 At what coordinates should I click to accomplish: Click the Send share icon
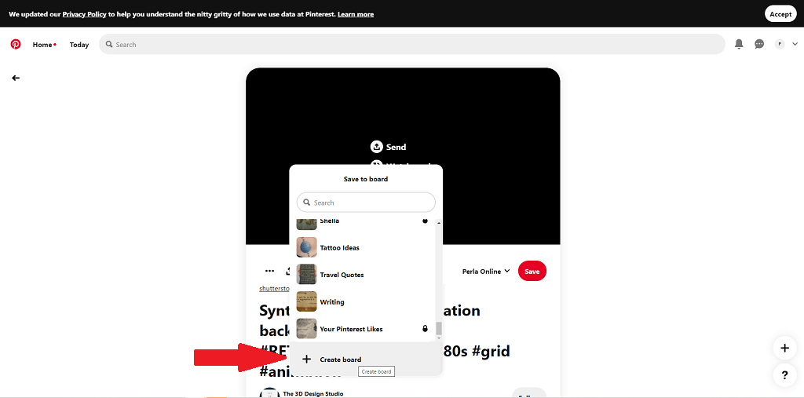click(x=377, y=147)
